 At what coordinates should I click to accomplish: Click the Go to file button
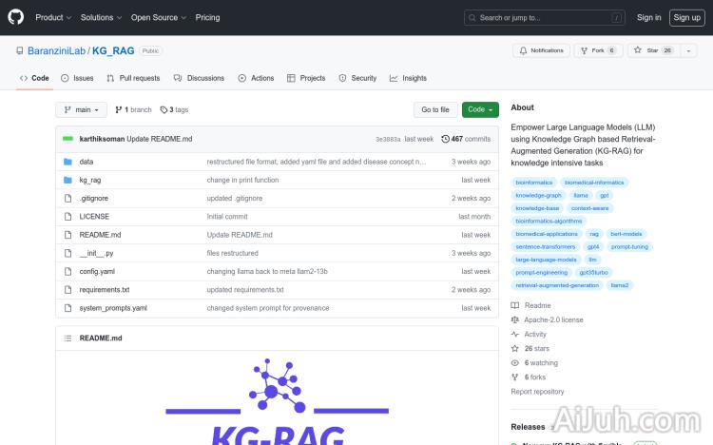point(435,109)
